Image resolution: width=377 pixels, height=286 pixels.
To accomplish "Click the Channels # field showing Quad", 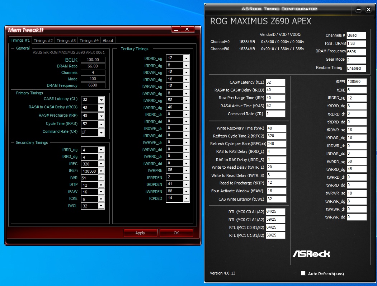I will pos(356,36).
